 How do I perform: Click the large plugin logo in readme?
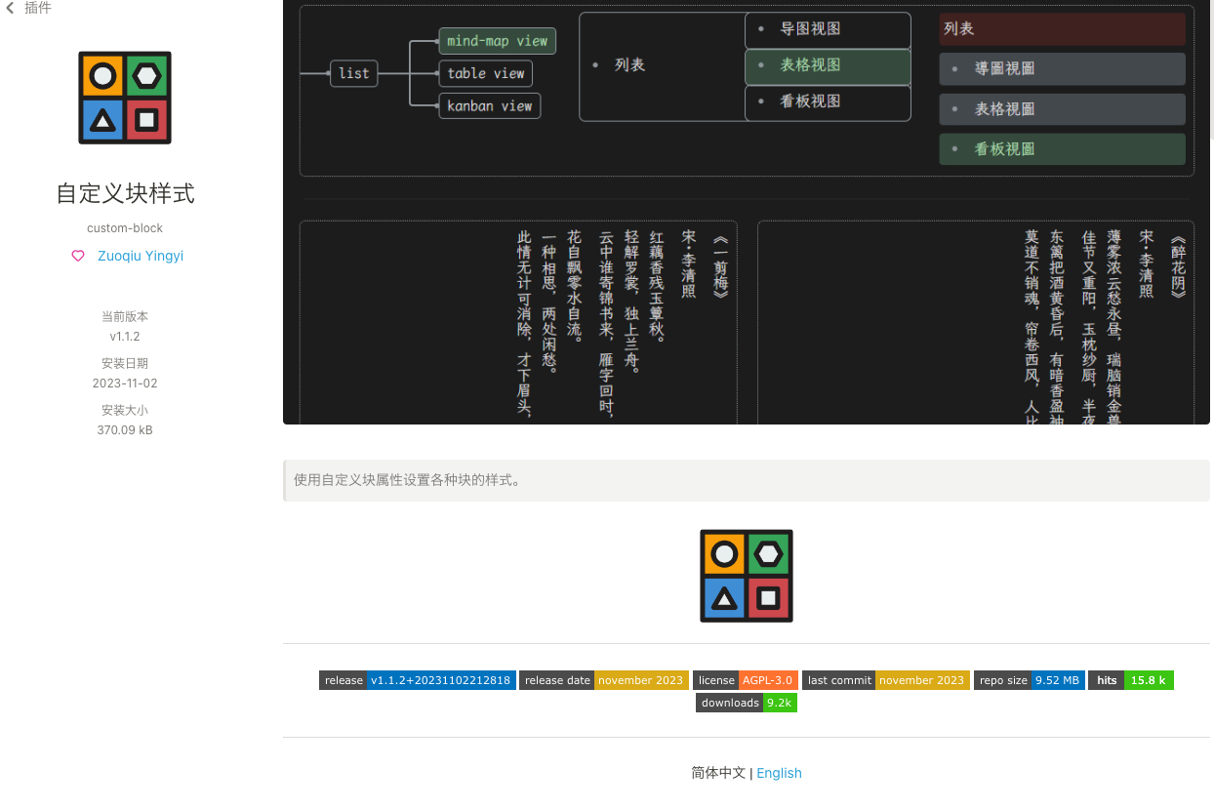click(x=746, y=576)
